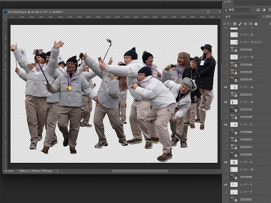This screenshot has width=271, height=203.
Task: Select the DSC05039.psd document title bar
Action: [34, 11]
